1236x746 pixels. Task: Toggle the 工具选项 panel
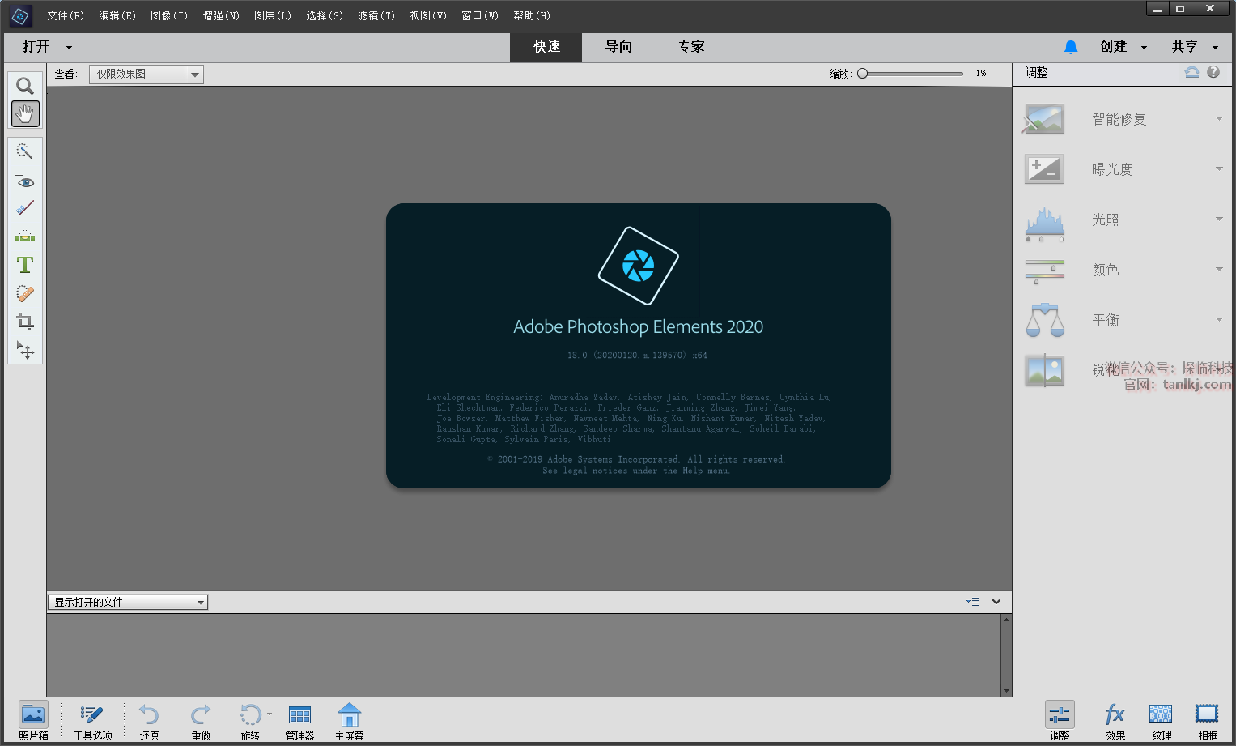point(92,720)
